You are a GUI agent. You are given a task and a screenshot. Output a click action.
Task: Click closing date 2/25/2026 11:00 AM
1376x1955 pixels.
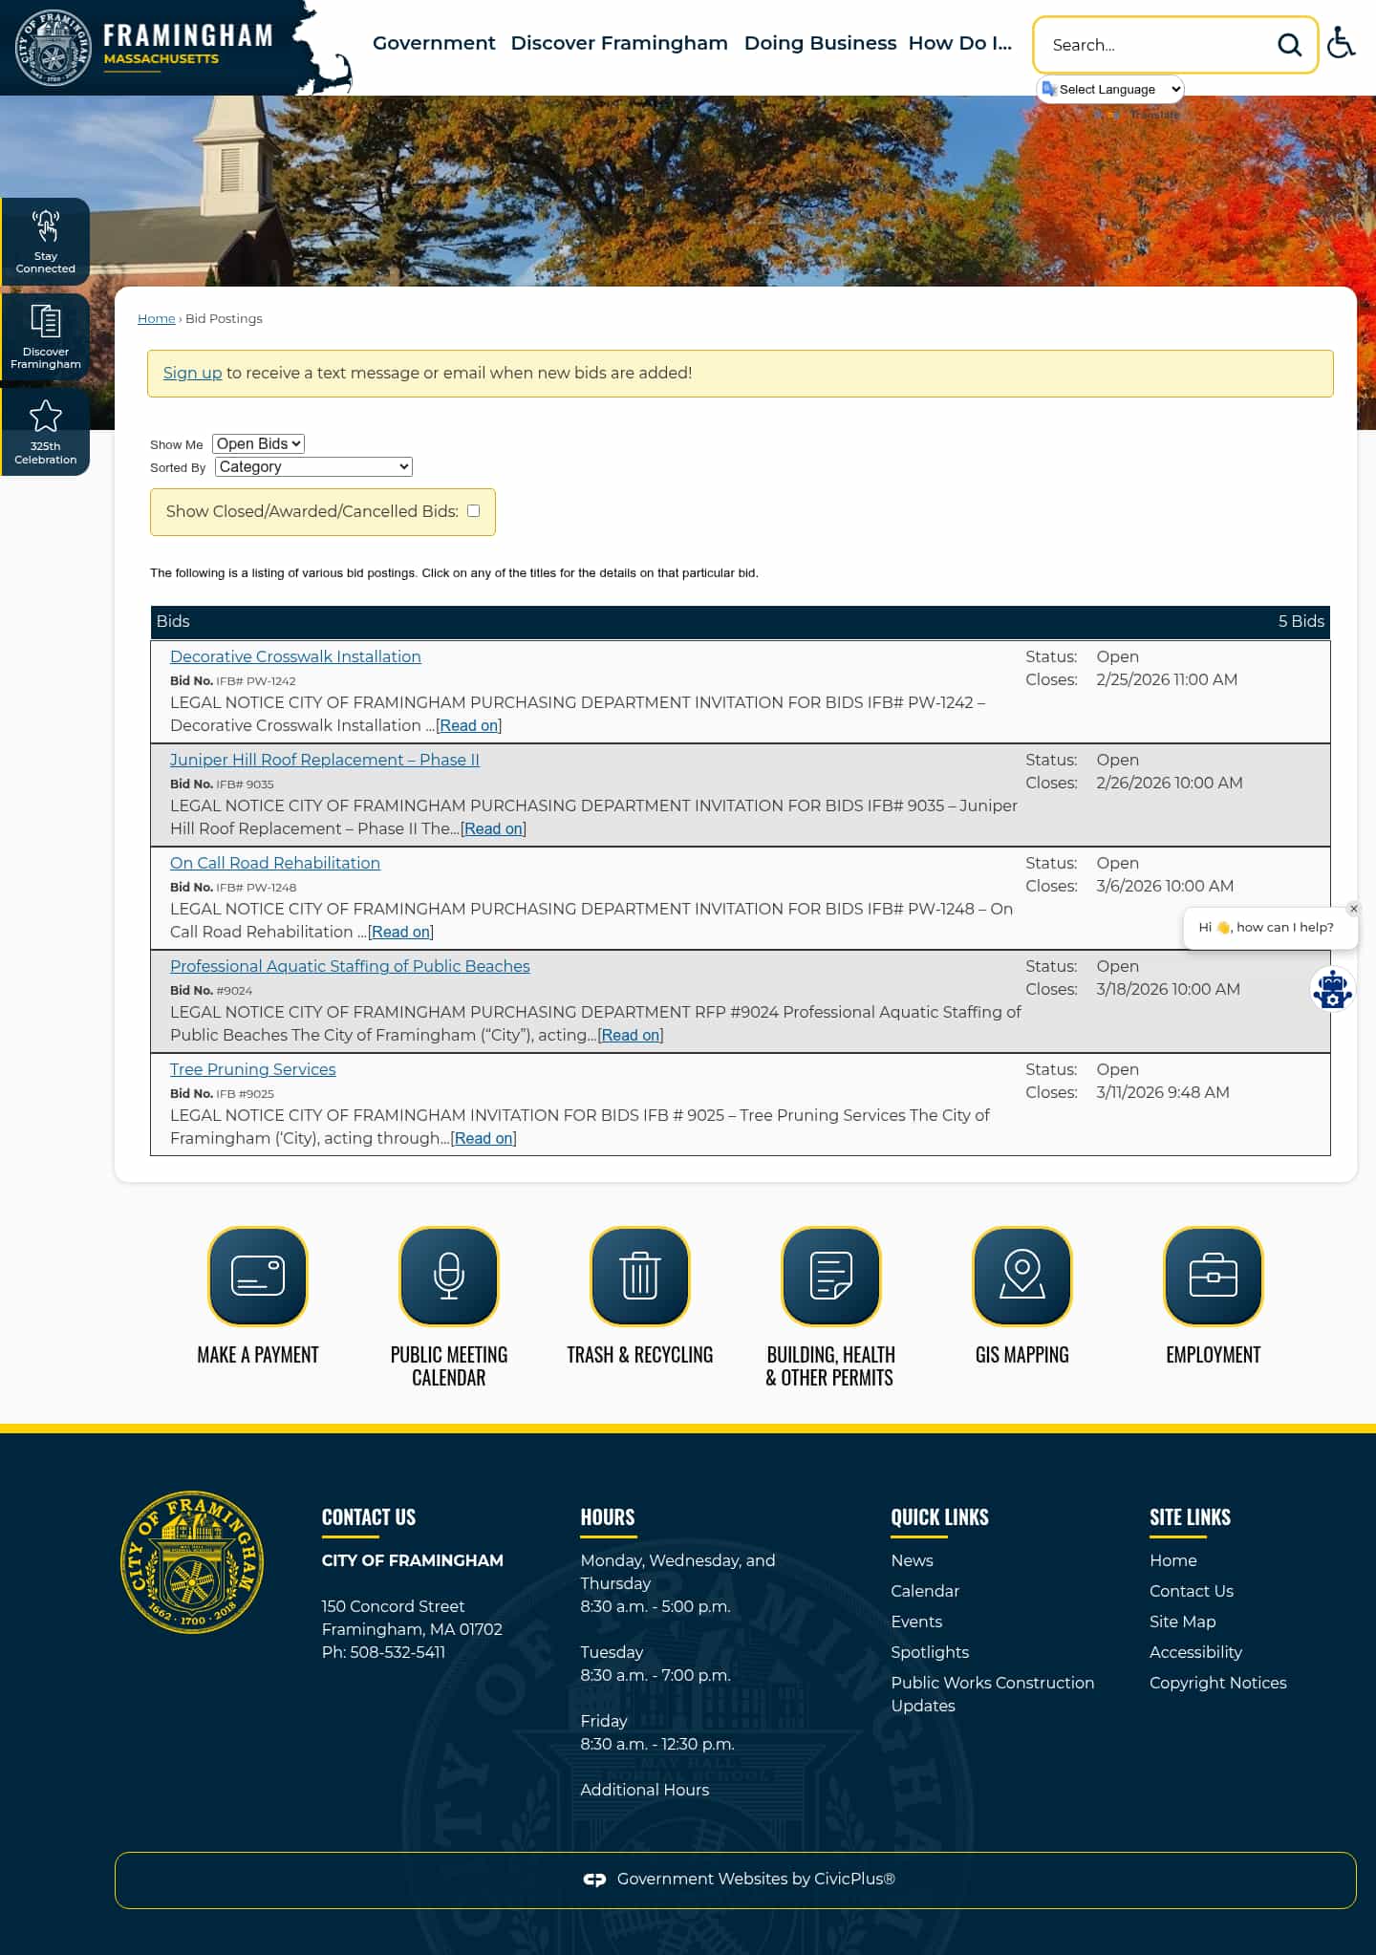1167,679
